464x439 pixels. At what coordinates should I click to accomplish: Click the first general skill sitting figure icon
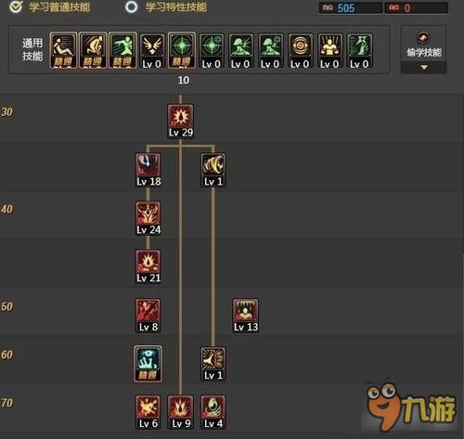(x=63, y=50)
